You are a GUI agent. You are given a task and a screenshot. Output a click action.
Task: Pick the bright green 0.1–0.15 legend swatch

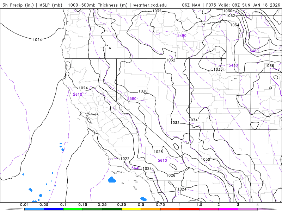[73, 209]
